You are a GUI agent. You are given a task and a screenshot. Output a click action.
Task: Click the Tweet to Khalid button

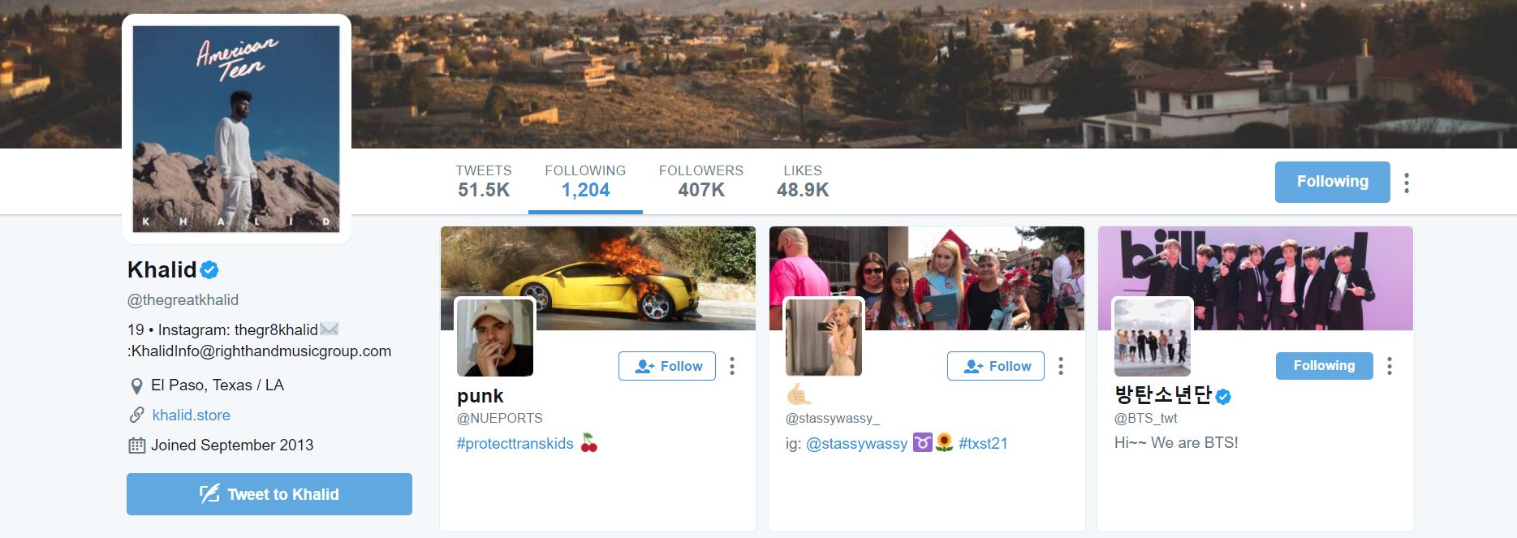click(269, 494)
